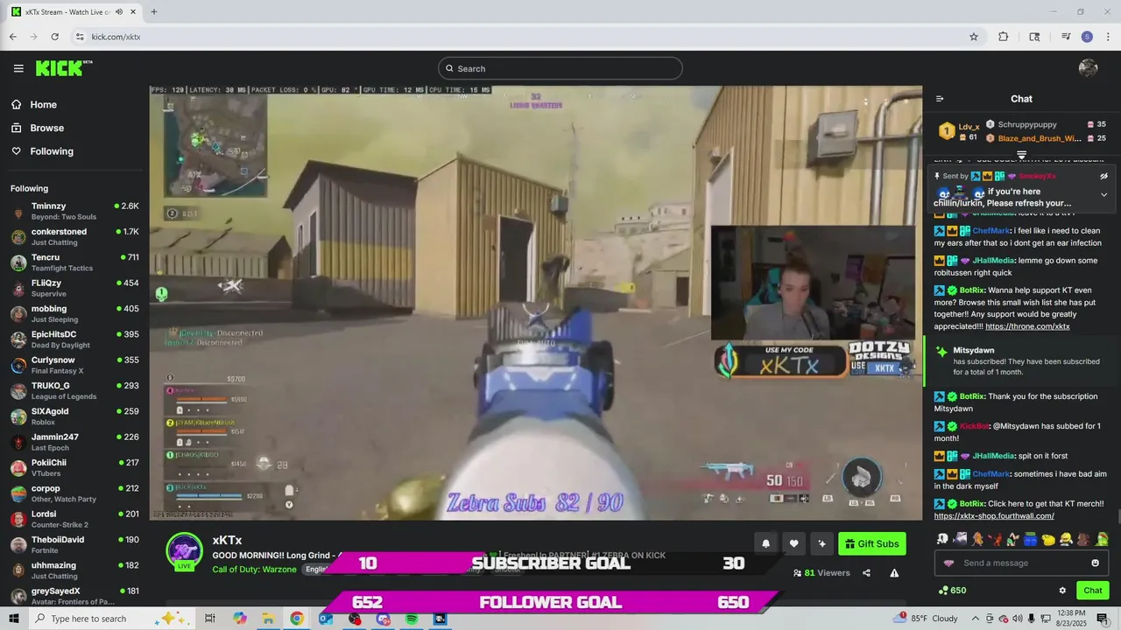Select FLiiQzy channel in Following list
1121x630 pixels.
pyautogui.click(x=74, y=288)
